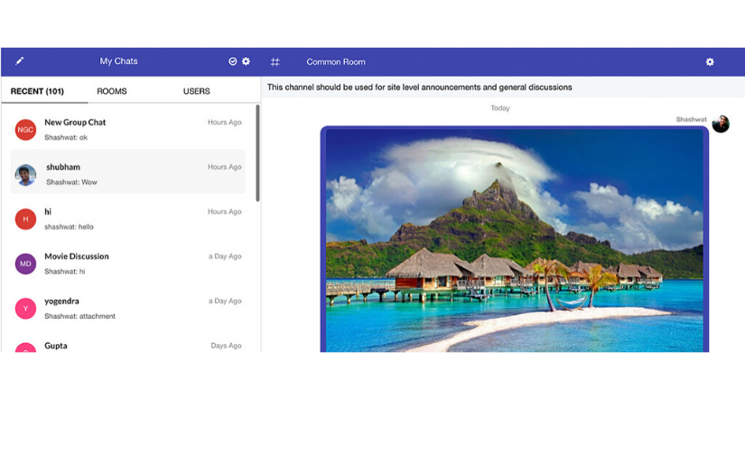Screen dimensions: 745x474
Task: Click the pencil compose new chat icon
Action: coord(20,60)
